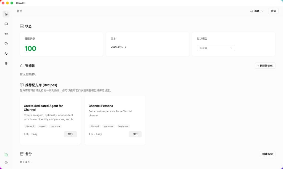
Task: Select 首页 in the breadcrumb bar
Action: (19, 11)
